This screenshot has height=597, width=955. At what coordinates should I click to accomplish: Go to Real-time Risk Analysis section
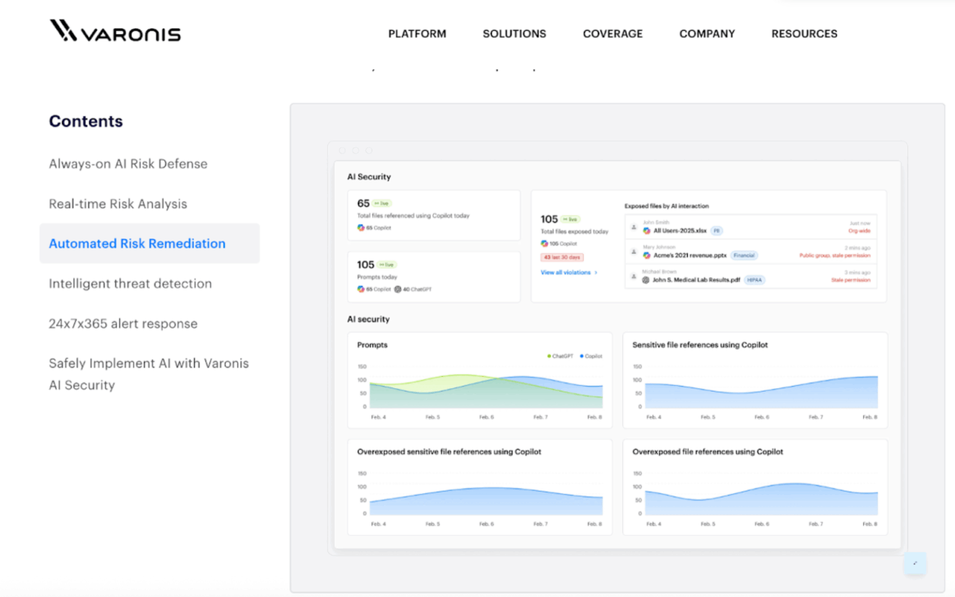tap(118, 204)
